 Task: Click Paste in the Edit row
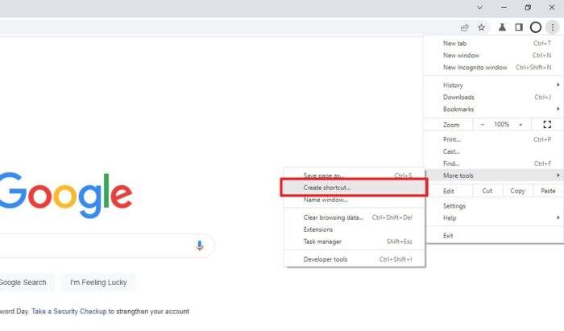[x=548, y=191]
